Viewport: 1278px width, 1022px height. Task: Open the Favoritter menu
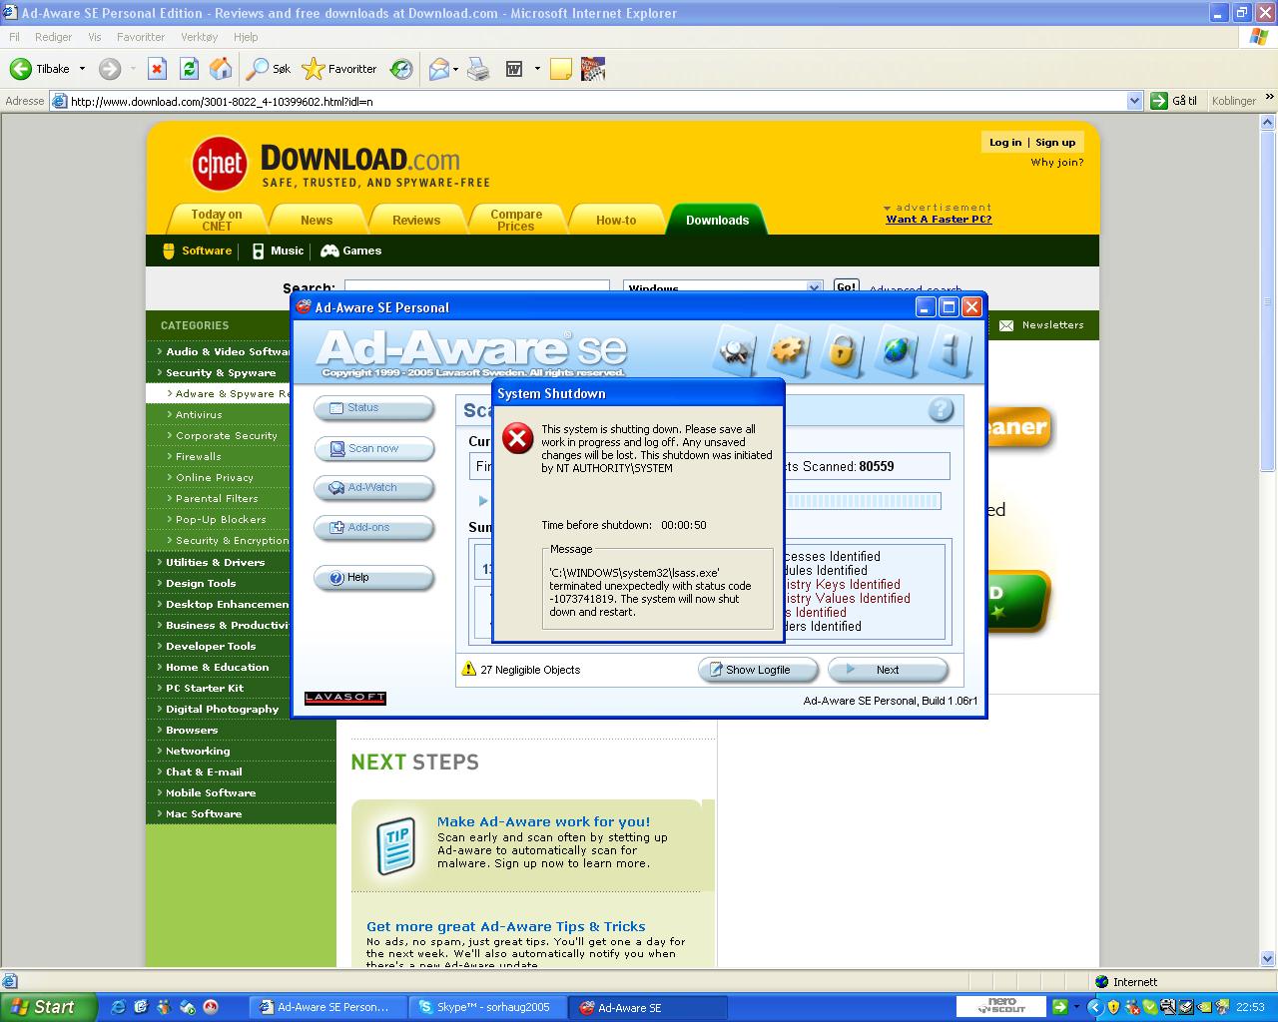tap(141, 37)
